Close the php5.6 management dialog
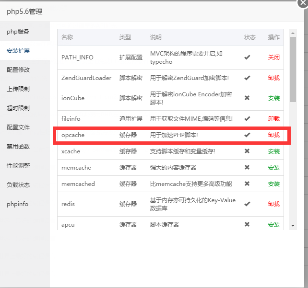The height and width of the screenshot is (288, 308). pyautogui.click(x=303, y=3)
